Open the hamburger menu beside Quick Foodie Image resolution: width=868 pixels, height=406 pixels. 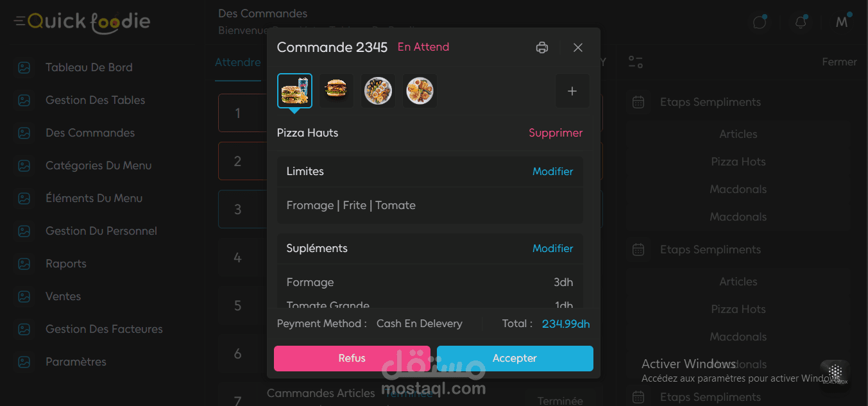(19, 22)
